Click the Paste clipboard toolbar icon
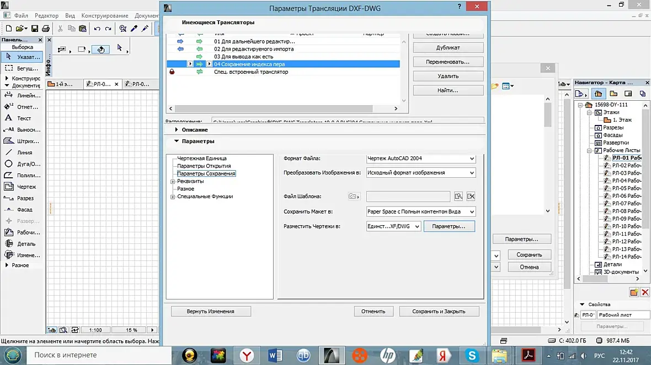 pyautogui.click(x=83, y=29)
